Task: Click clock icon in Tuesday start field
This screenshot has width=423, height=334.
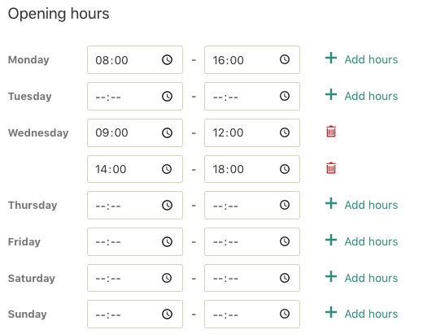Action: 167,96
